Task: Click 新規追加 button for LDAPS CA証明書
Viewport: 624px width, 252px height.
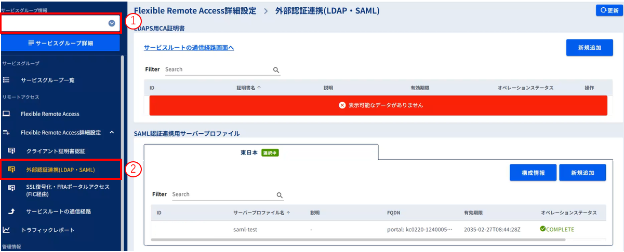Action: click(589, 48)
